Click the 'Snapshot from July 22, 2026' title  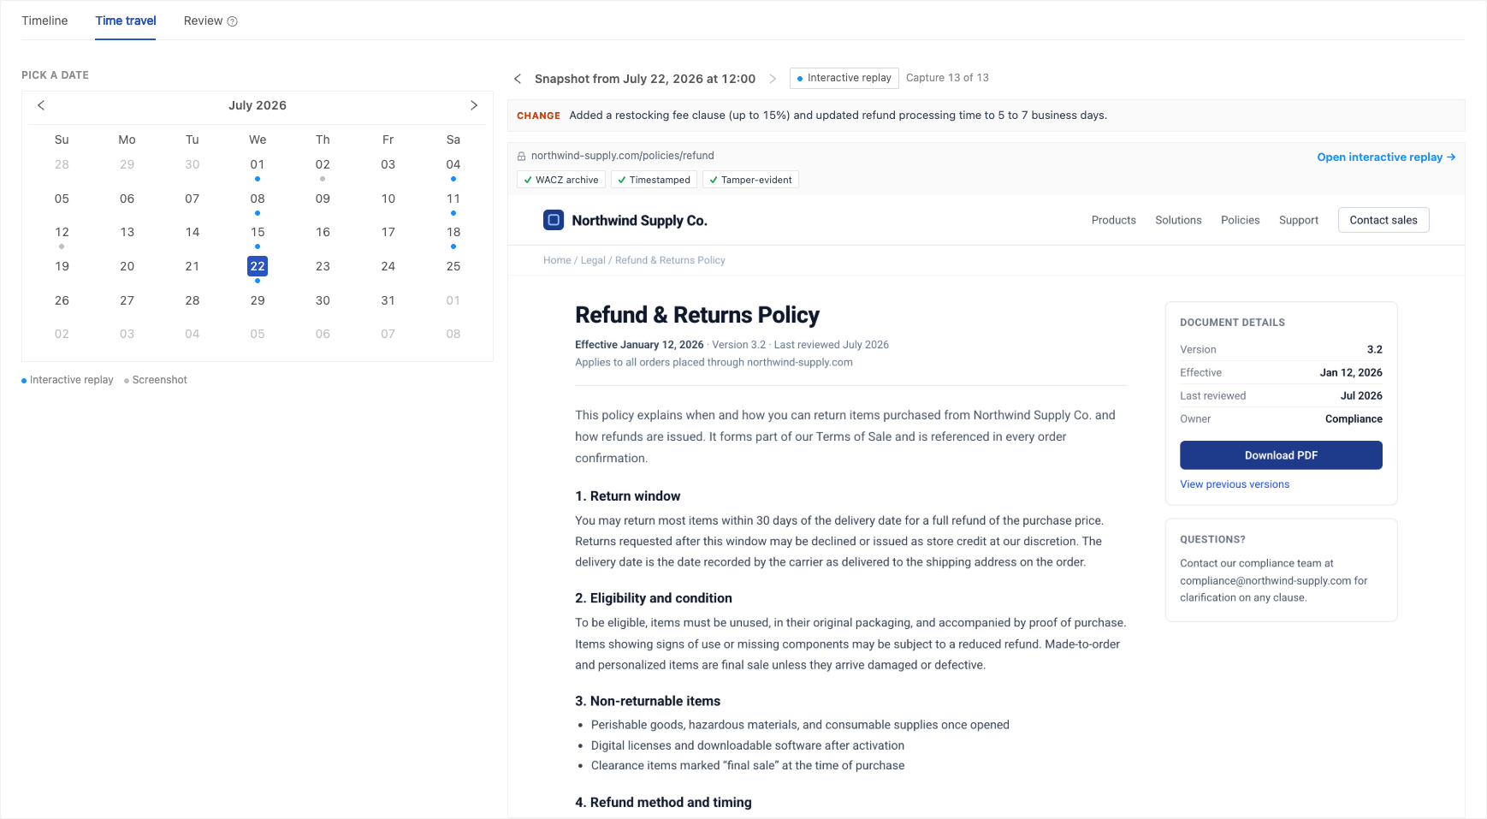(645, 79)
